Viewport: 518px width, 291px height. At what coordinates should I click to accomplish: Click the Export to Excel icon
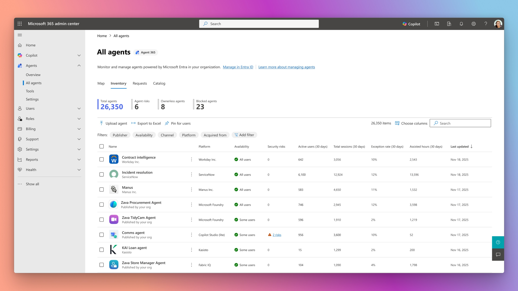click(133, 123)
